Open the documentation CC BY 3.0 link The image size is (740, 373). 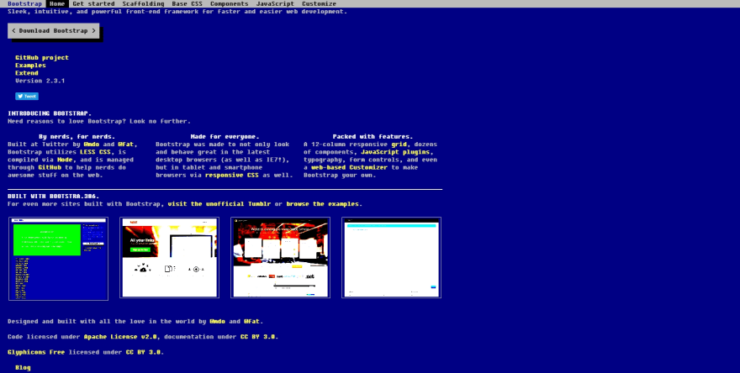pyautogui.click(x=258, y=337)
